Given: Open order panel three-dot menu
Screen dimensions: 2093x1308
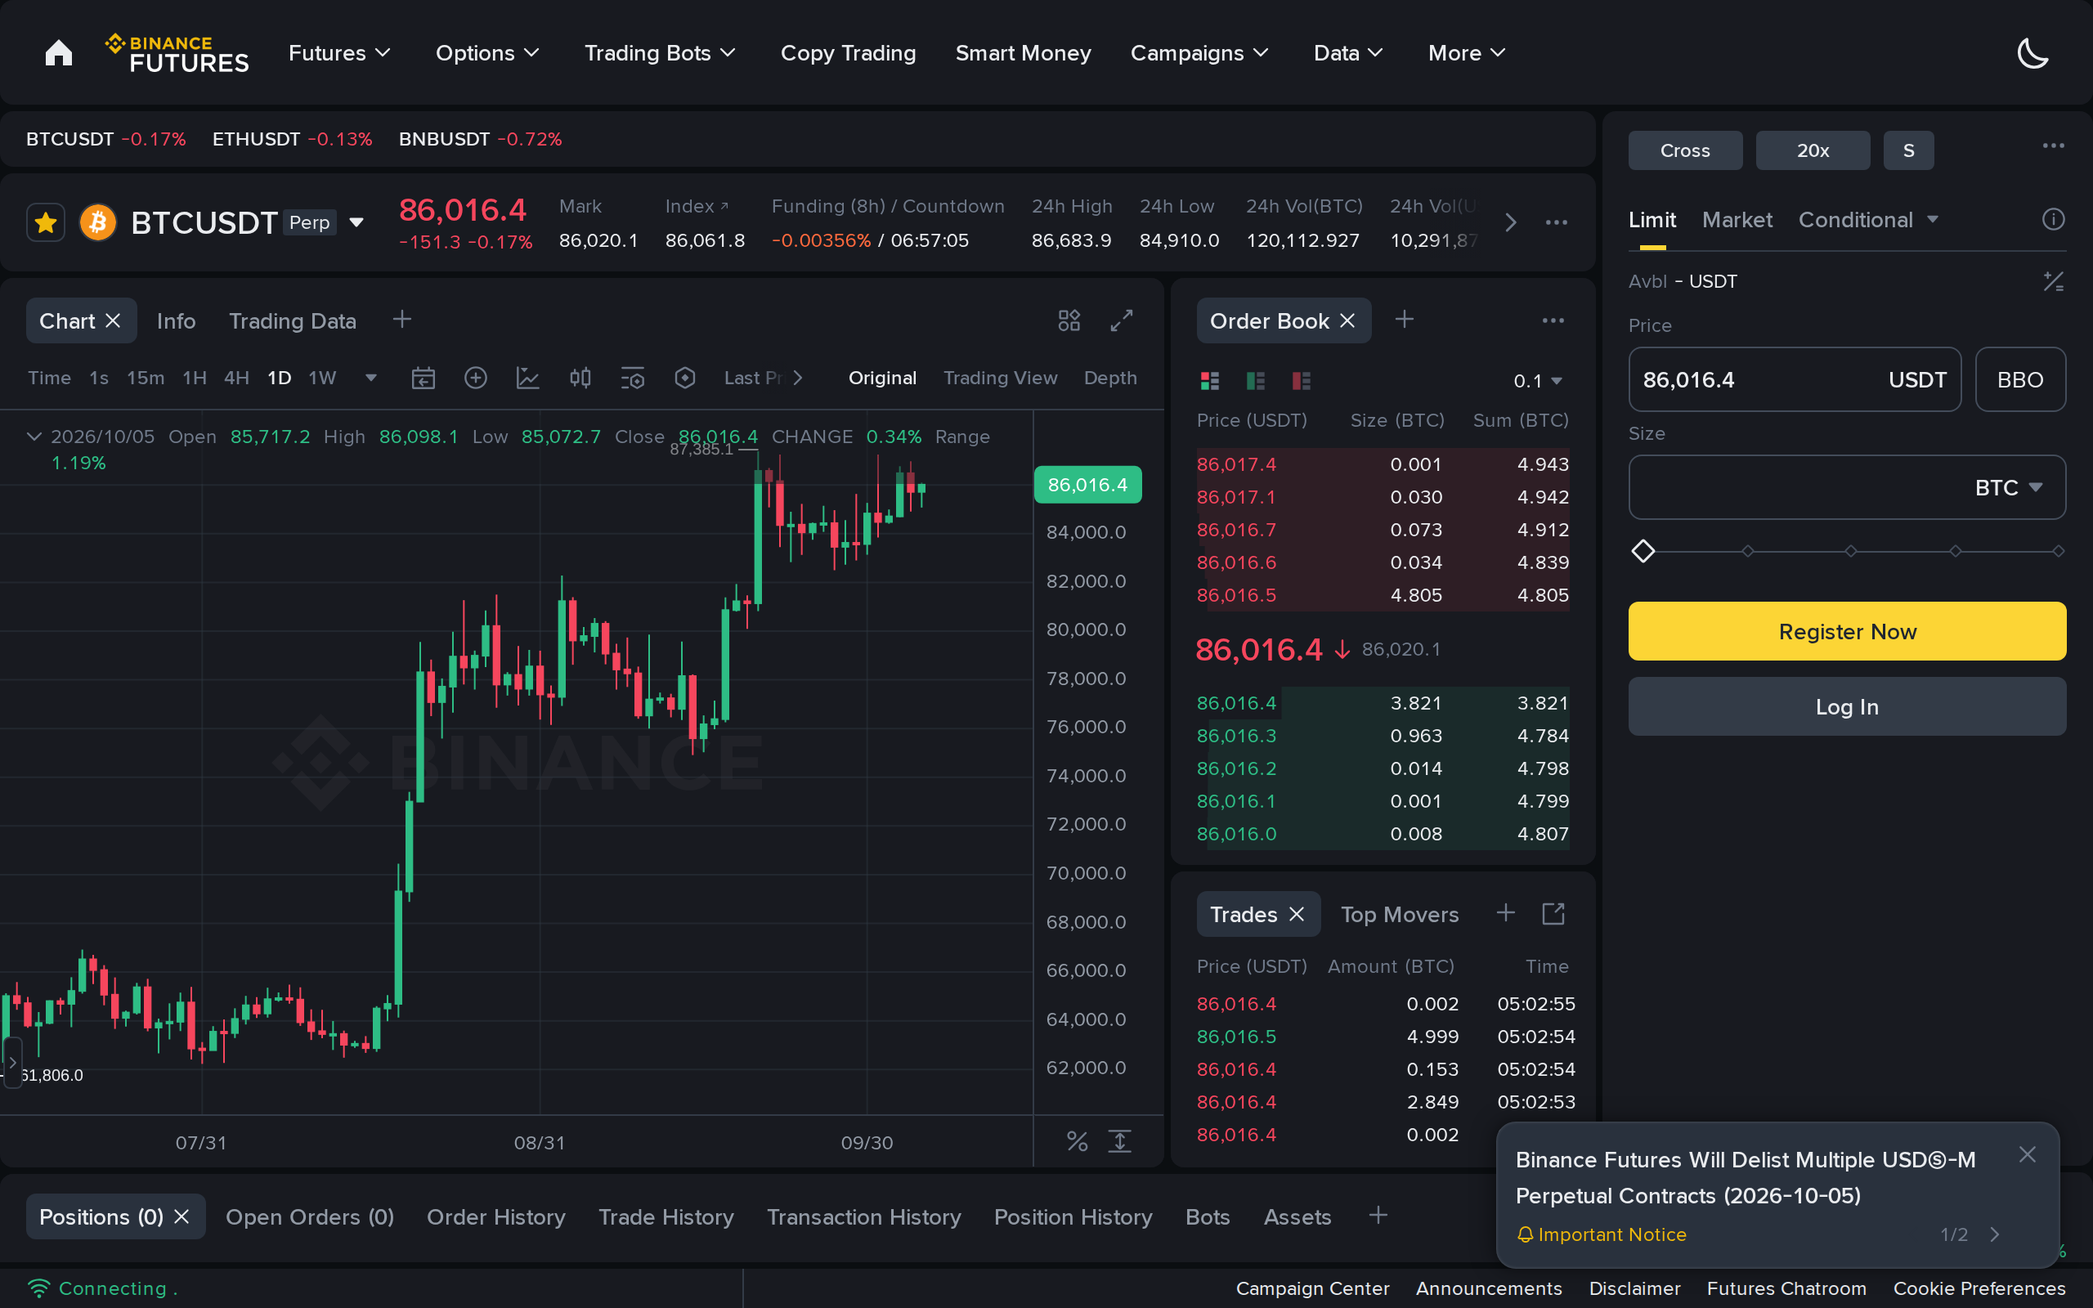Looking at the screenshot, I should click(x=2053, y=146).
